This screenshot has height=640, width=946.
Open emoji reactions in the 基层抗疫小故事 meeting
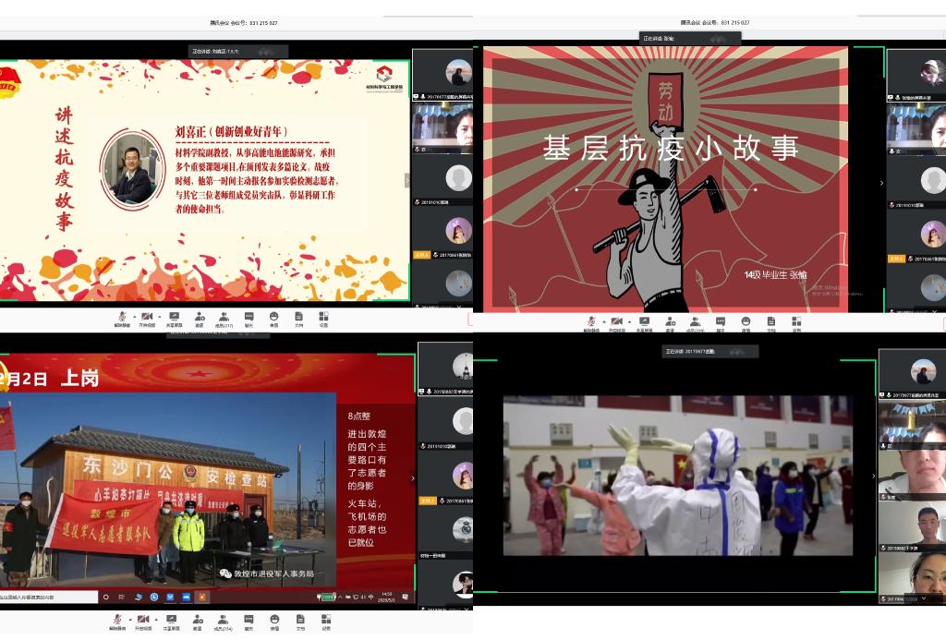(x=746, y=324)
